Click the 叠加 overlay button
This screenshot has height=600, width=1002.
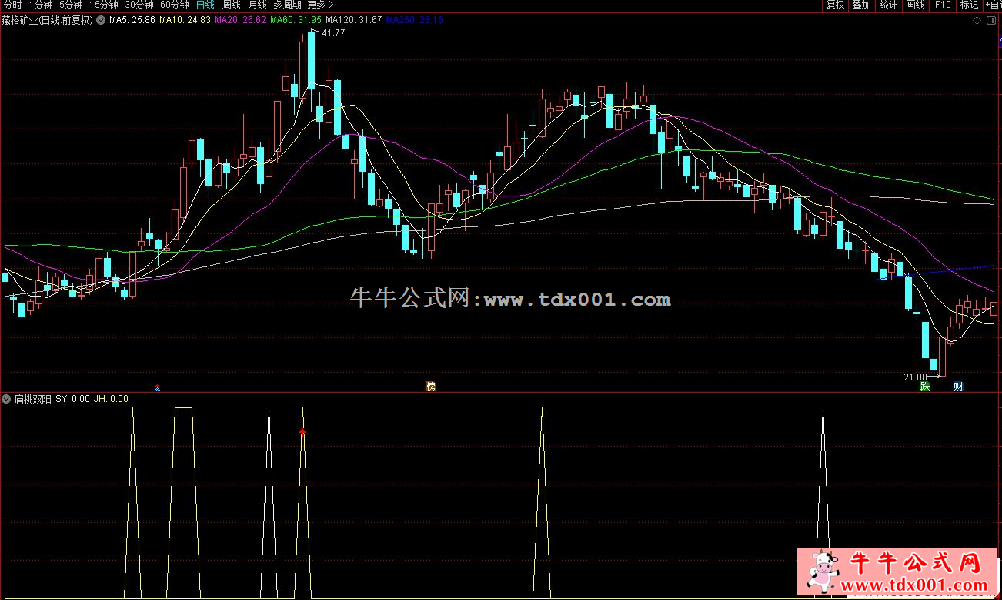pos(861,5)
